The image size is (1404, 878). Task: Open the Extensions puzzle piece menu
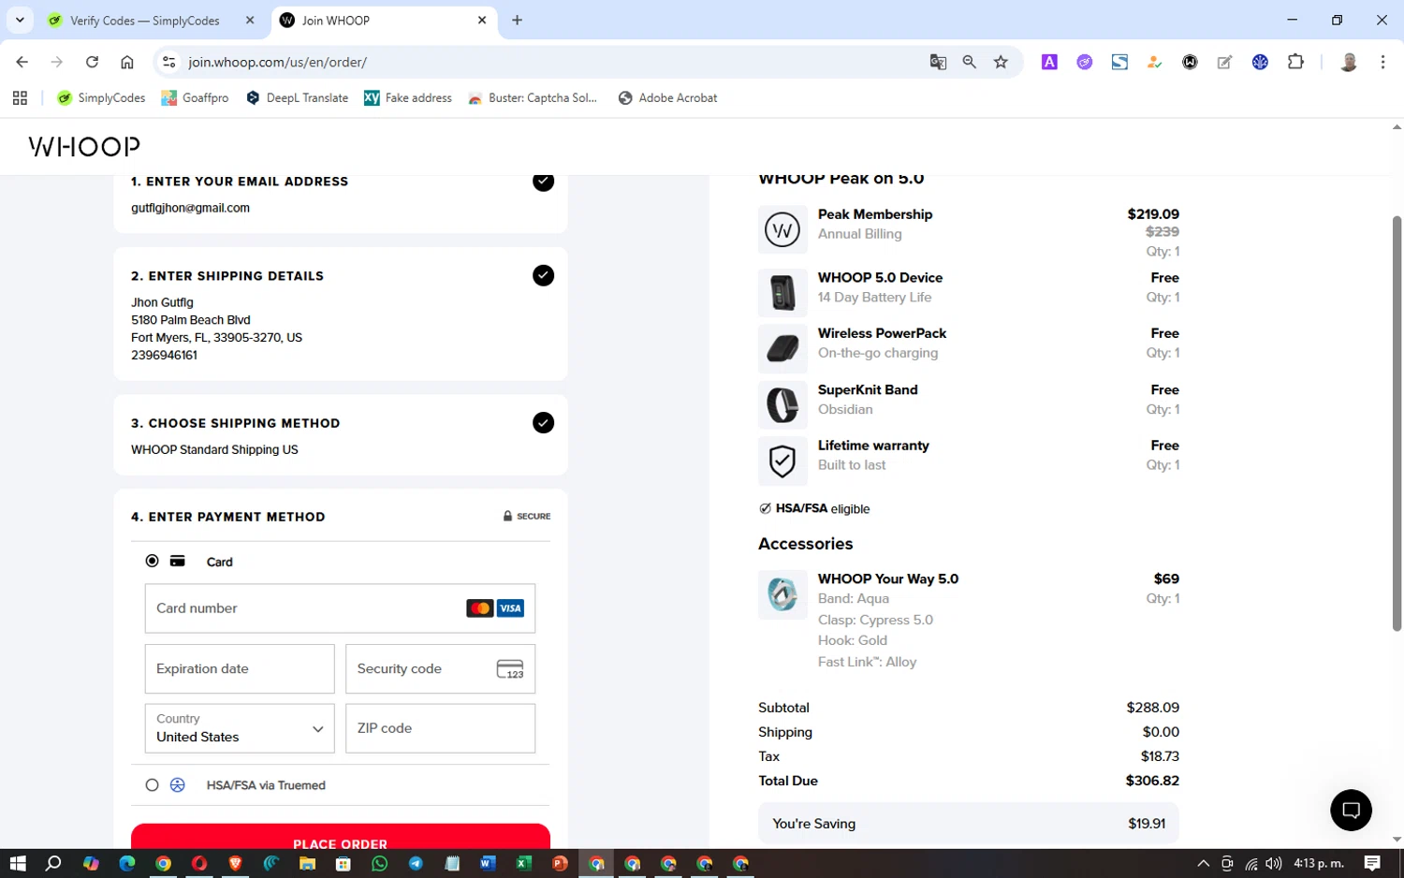coord(1295,62)
